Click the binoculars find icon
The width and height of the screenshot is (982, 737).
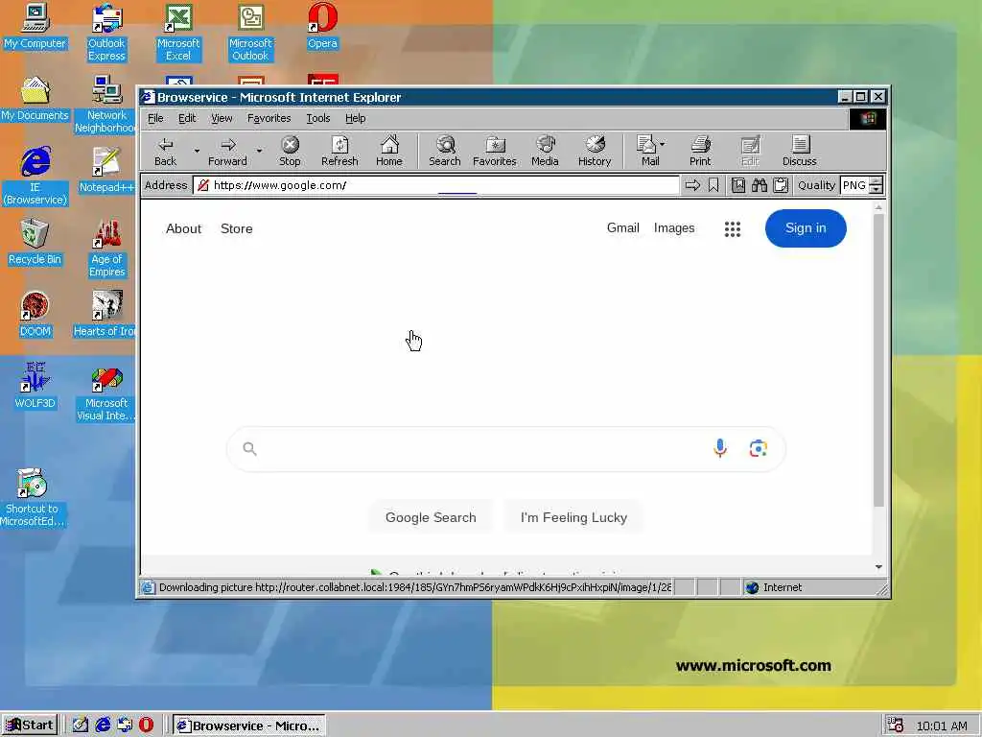pyautogui.click(x=760, y=185)
